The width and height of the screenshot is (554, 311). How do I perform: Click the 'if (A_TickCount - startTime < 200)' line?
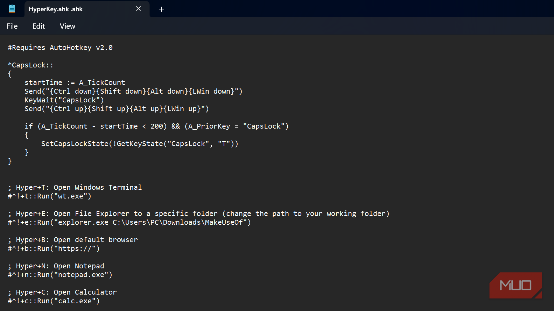[156, 126]
